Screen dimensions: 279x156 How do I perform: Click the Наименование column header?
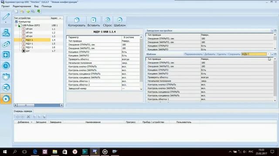pyautogui.click(x=93, y=122)
